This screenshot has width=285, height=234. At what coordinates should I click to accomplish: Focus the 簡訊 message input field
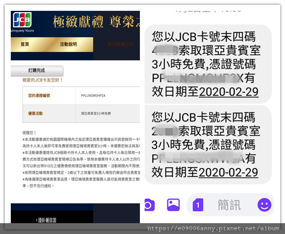[230, 205]
